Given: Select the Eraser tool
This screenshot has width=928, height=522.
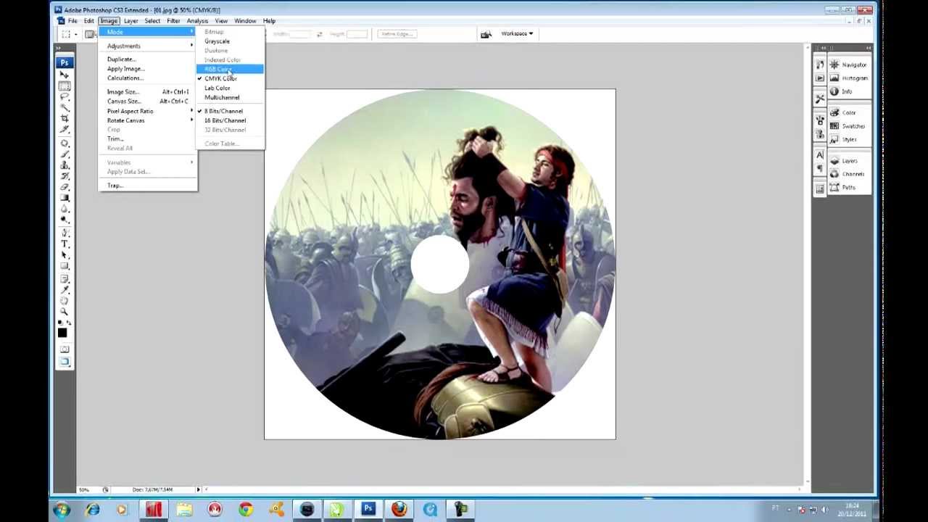Looking at the screenshot, I should (x=65, y=186).
